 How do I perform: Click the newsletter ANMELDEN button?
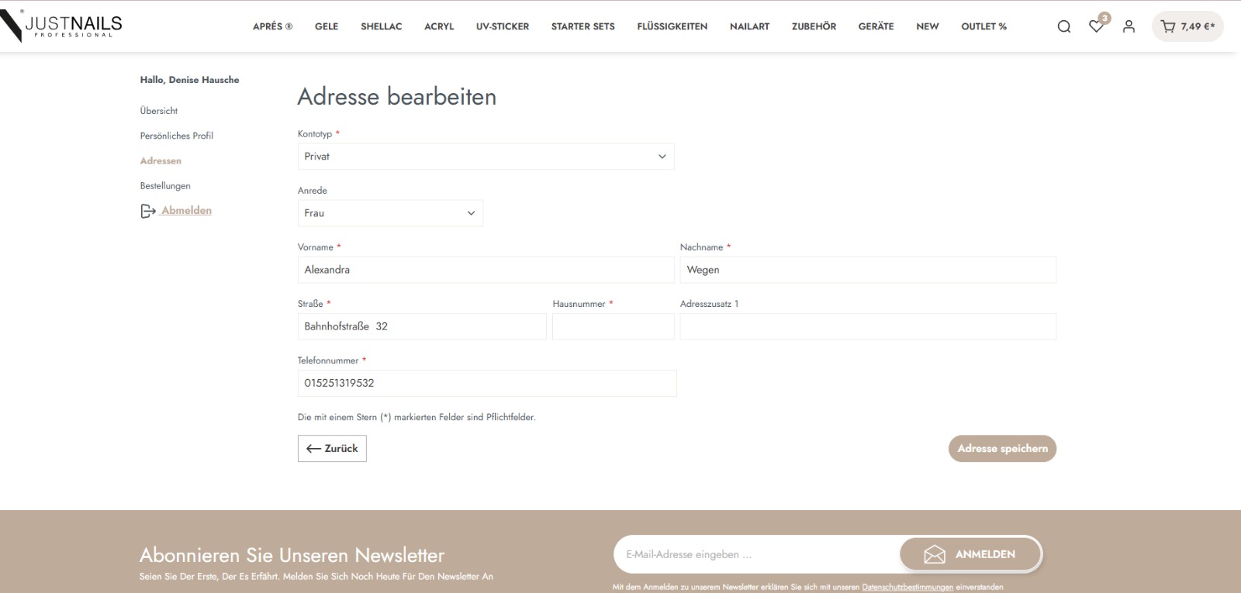970,554
